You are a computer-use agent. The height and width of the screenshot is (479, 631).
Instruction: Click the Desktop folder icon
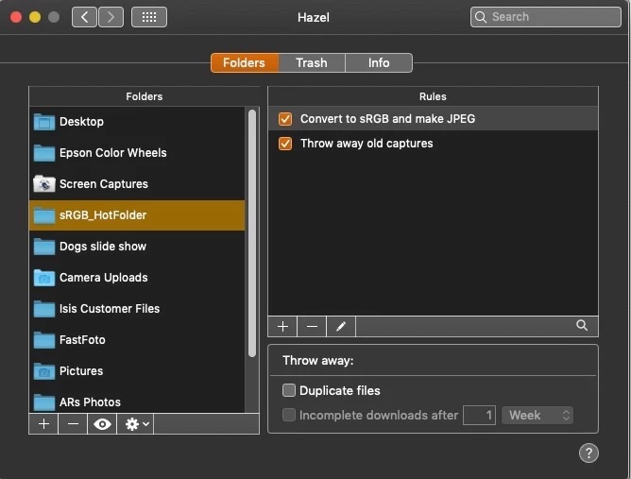[x=44, y=122]
